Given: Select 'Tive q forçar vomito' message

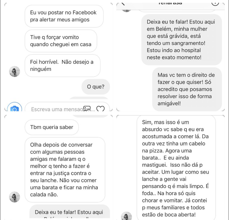Looking at the screenshot, I should click(x=61, y=41).
